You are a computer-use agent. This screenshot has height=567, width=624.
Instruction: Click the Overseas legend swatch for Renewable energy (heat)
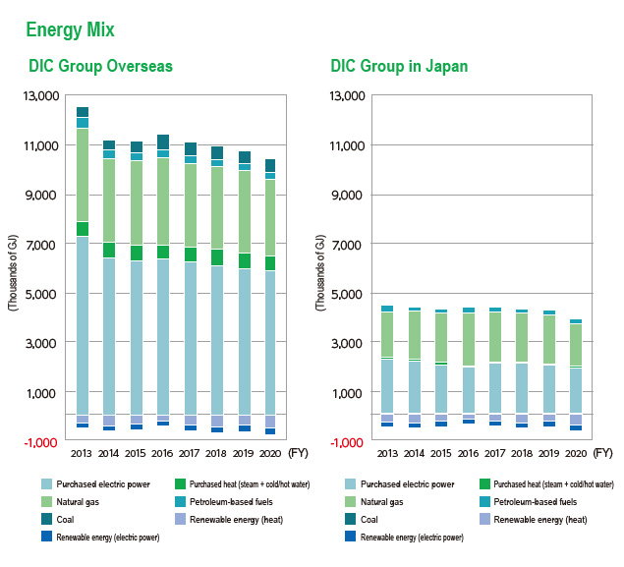click(180, 519)
